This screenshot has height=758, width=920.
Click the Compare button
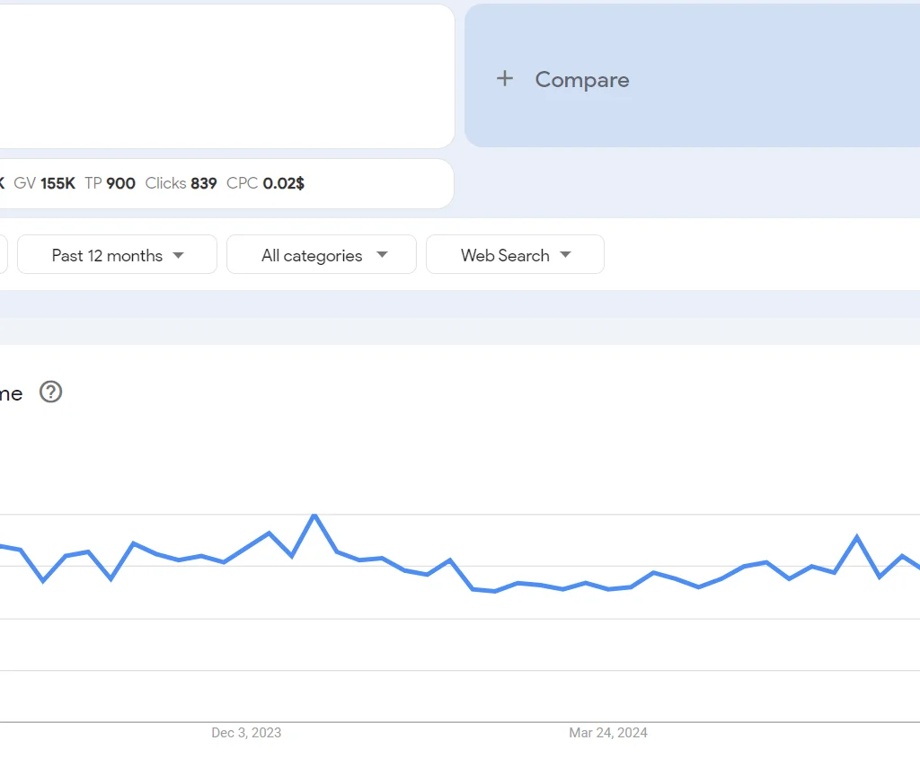(x=582, y=79)
